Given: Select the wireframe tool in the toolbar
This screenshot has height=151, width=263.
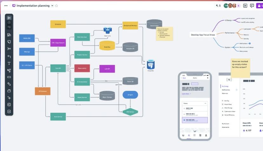Looking at the screenshot, I should tap(9, 23).
